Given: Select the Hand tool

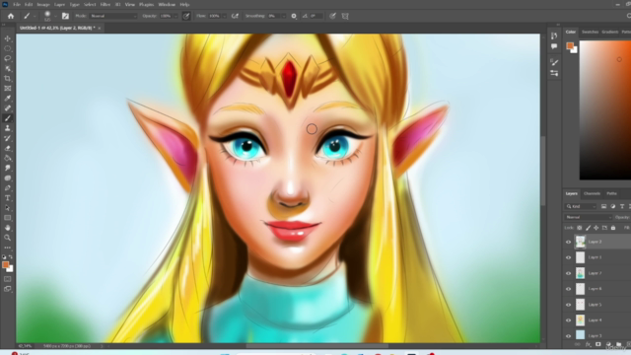Looking at the screenshot, I should click(7, 228).
